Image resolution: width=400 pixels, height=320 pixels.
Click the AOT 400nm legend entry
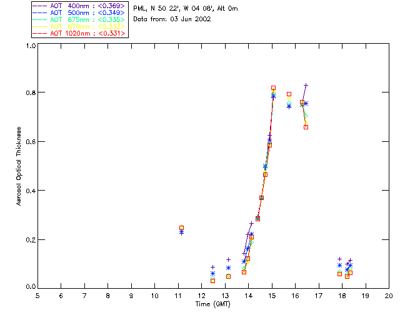coord(79,6)
